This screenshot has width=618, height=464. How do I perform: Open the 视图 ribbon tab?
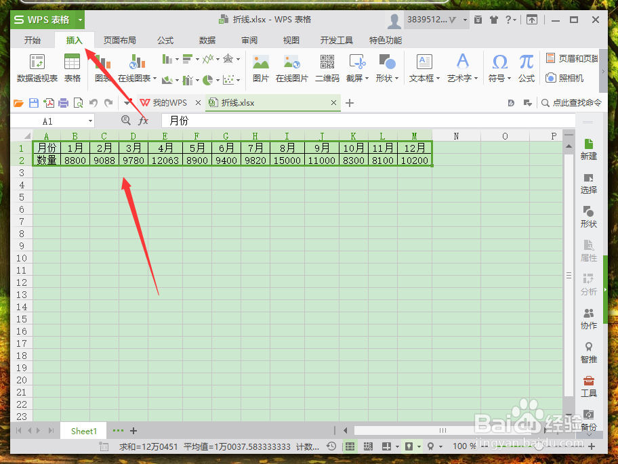[x=291, y=40]
